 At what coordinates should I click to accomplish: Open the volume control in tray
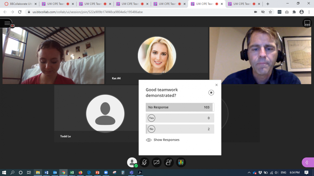pyautogui.click(x=277, y=173)
